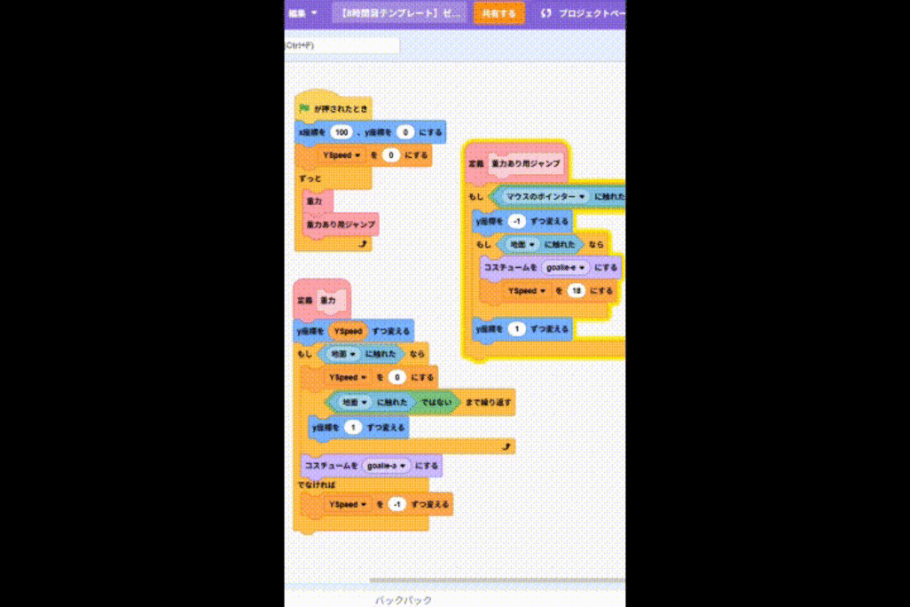The width and height of the screenshot is (910, 607).
Task: Click the repeat-until block's loop arrow icon
Action: click(x=506, y=447)
